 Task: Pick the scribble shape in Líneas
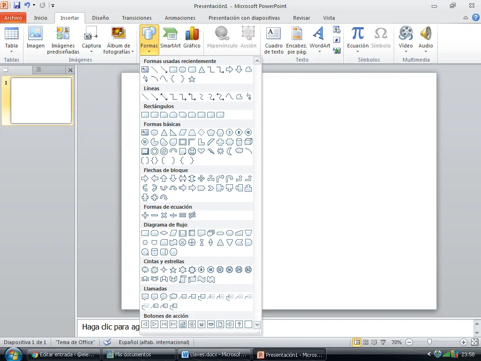(x=248, y=97)
